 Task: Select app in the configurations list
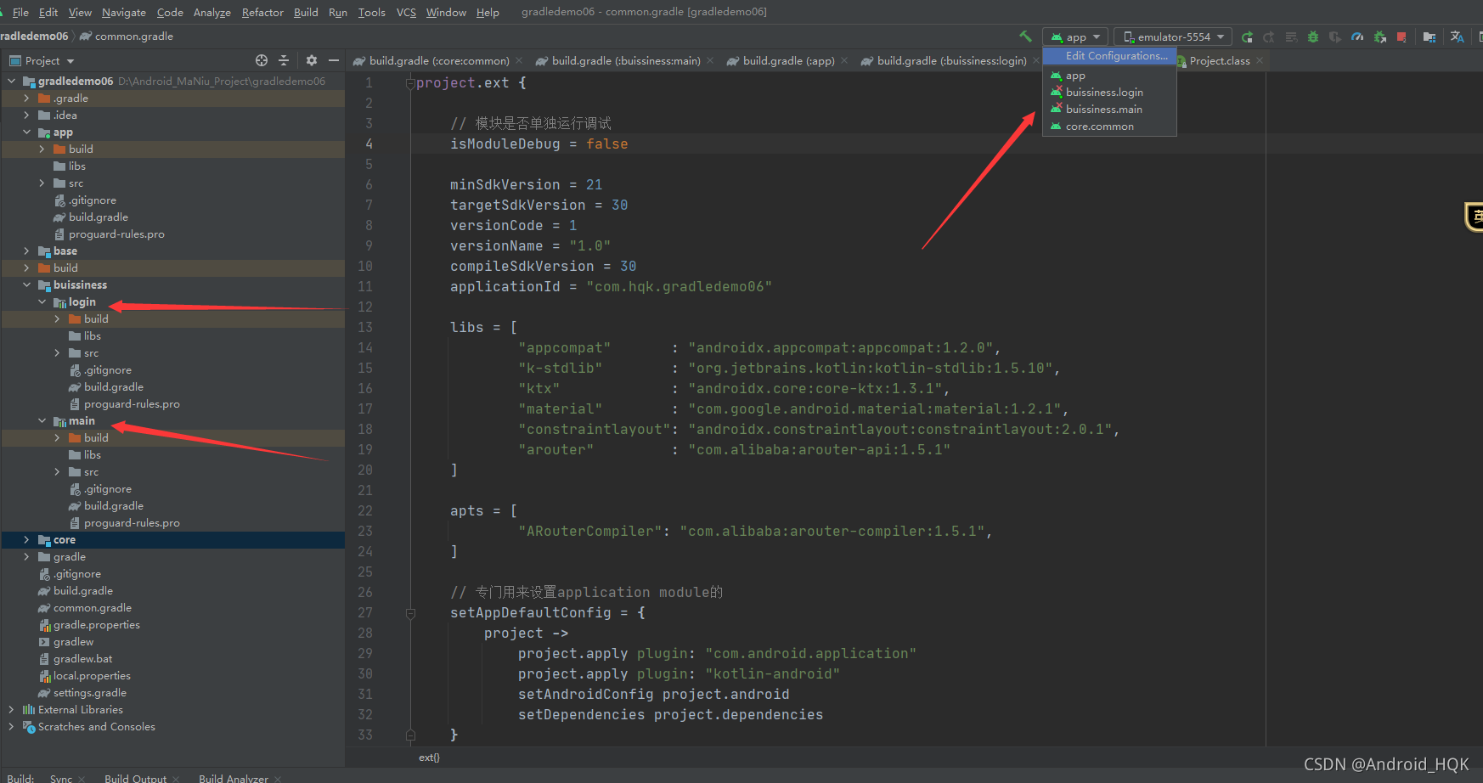point(1109,76)
